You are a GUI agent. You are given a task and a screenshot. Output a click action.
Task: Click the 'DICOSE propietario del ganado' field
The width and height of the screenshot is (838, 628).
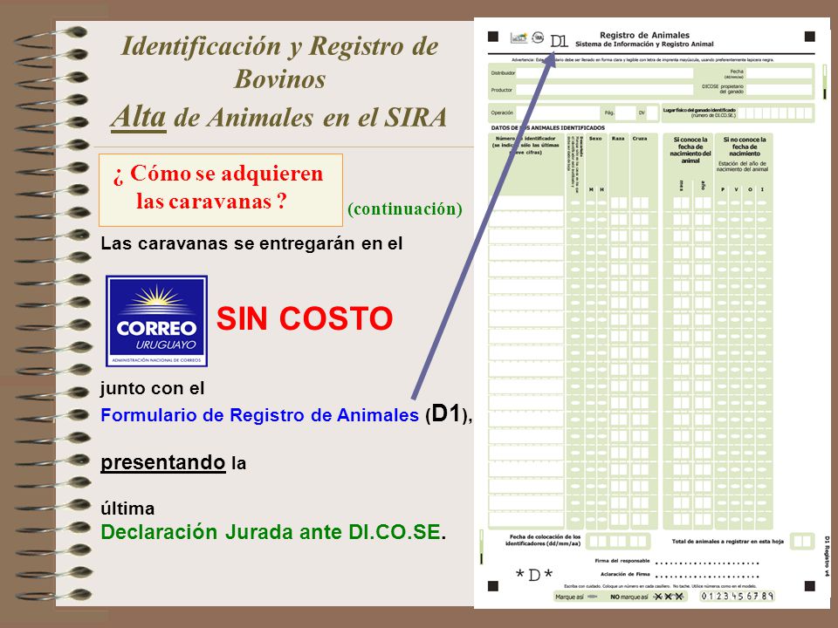(779, 89)
